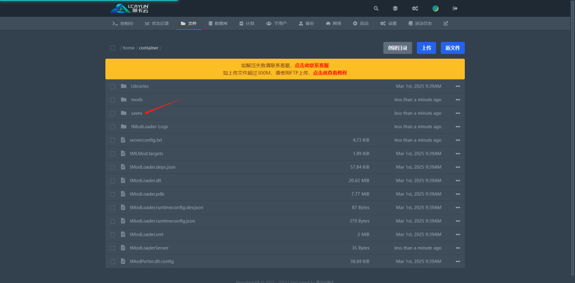Click the user avatar icon
The height and width of the screenshot is (283, 575).
[435, 8]
